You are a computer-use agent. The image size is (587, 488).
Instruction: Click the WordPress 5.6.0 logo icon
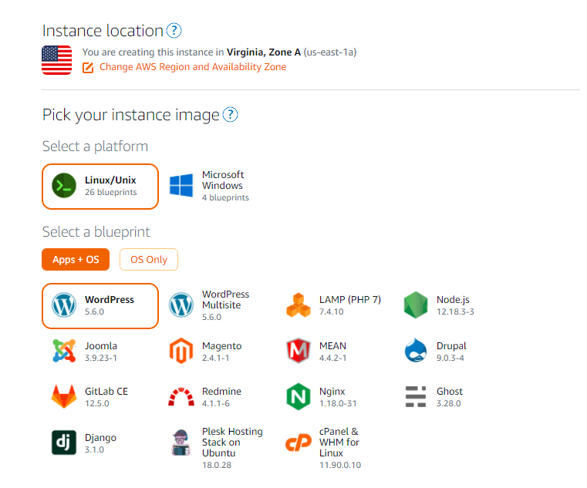coord(64,305)
